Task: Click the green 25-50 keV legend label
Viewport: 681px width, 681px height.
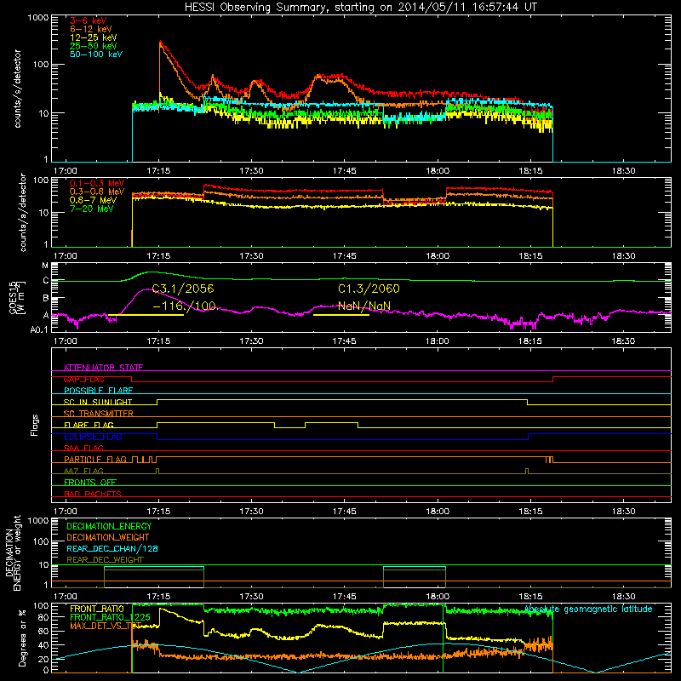Action: pyautogui.click(x=94, y=46)
